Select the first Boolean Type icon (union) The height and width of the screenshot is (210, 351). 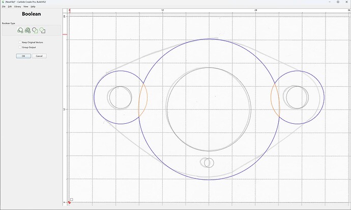(20, 30)
